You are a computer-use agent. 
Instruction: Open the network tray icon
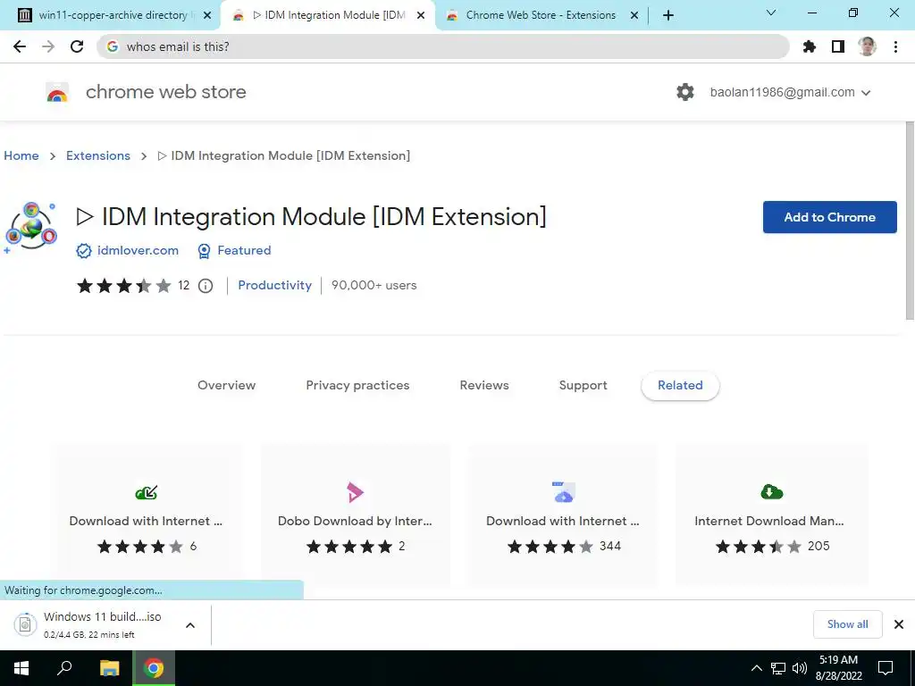click(778, 668)
